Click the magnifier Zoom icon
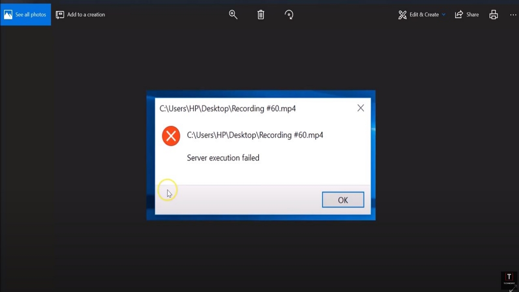The height and width of the screenshot is (292, 519). click(233, 15)
